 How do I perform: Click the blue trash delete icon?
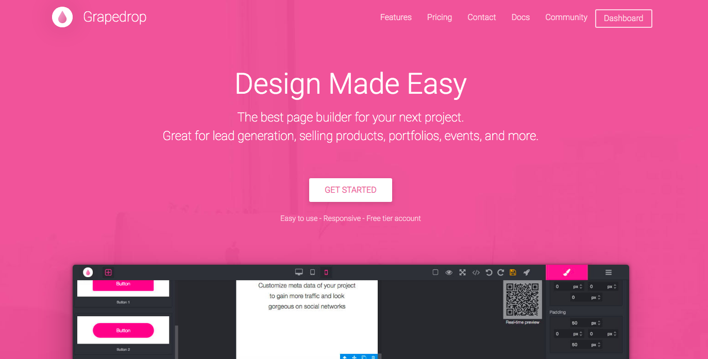(373, 357)
